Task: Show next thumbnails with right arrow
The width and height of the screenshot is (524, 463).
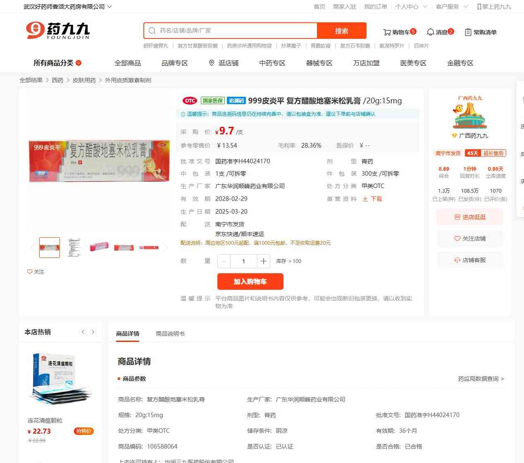Action: (165, 248)
